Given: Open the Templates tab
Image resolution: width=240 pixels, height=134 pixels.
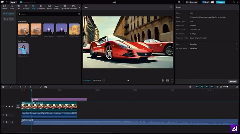Looking at the screenshot, I should [73, 7].
